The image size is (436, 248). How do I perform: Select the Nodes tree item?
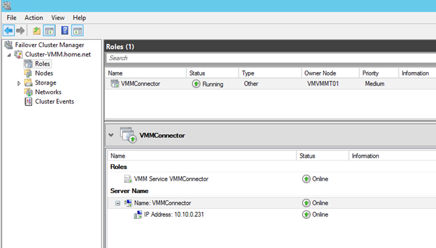pos(44,73)
